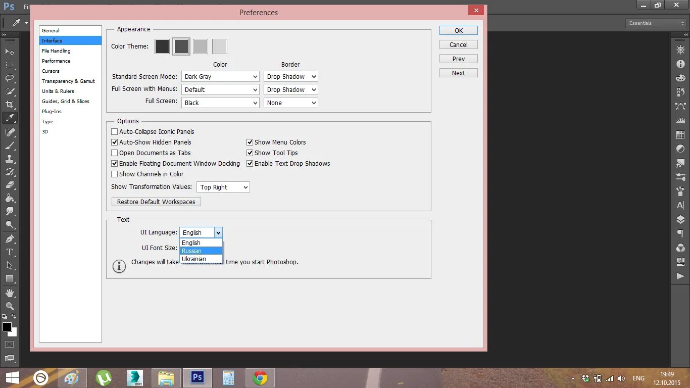Open the Essentials workspace dropdown

(656, 23)
